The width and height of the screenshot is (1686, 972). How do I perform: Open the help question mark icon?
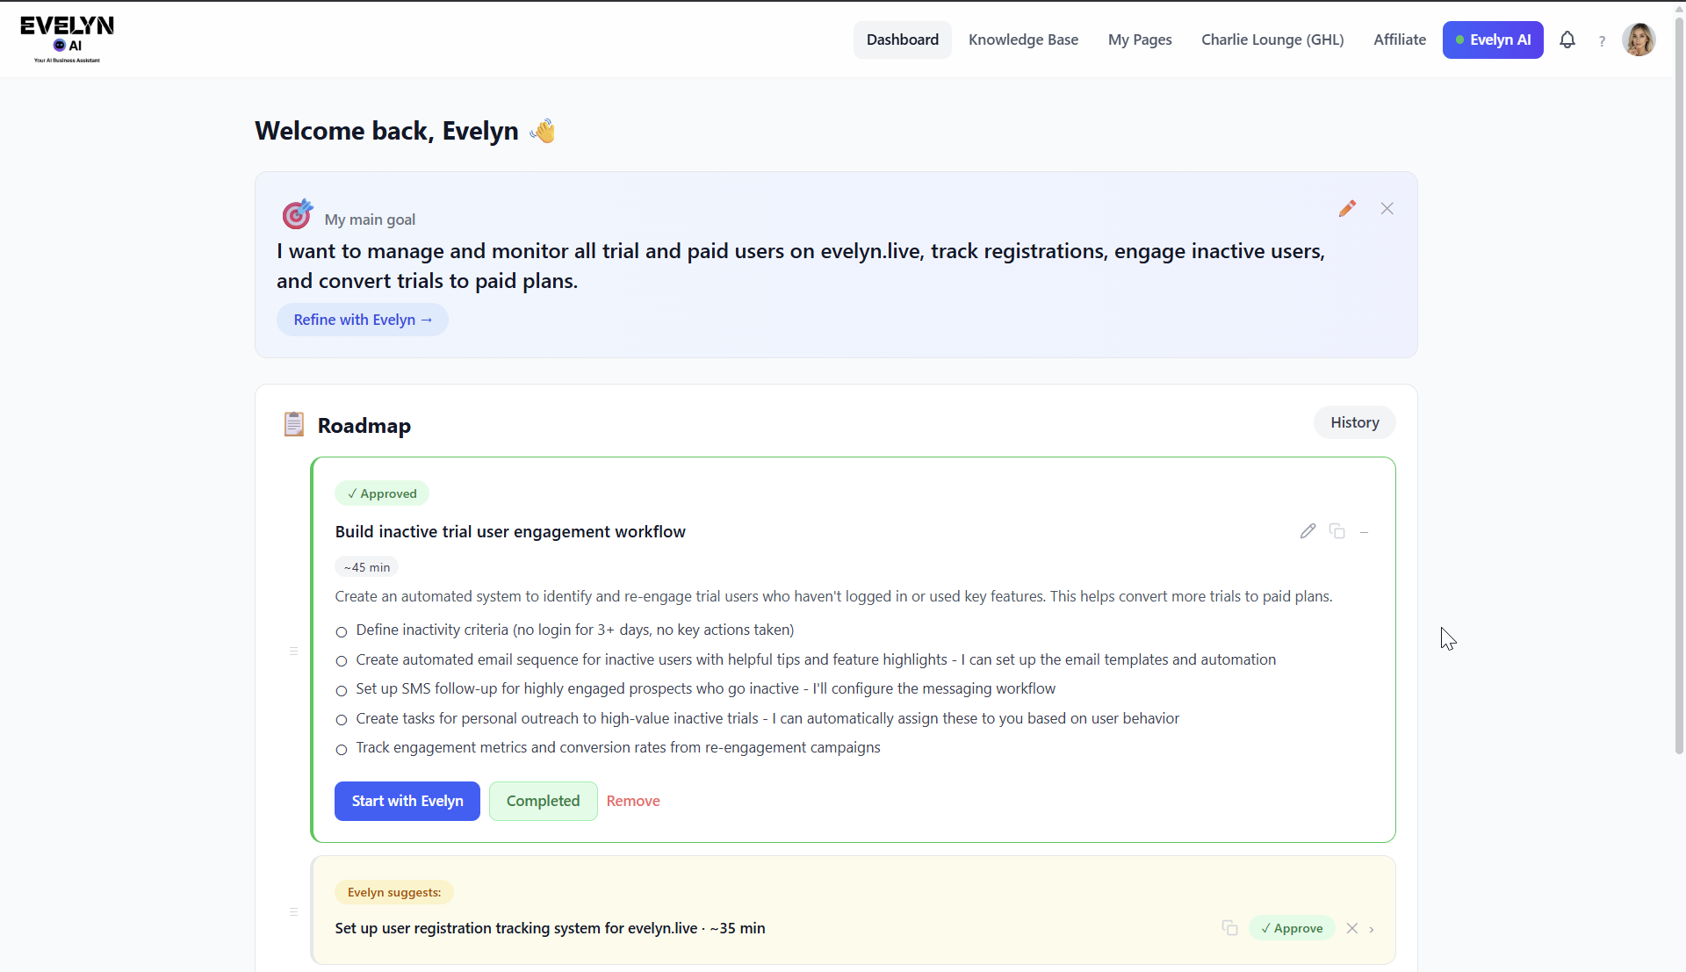tap(1602, 40)
